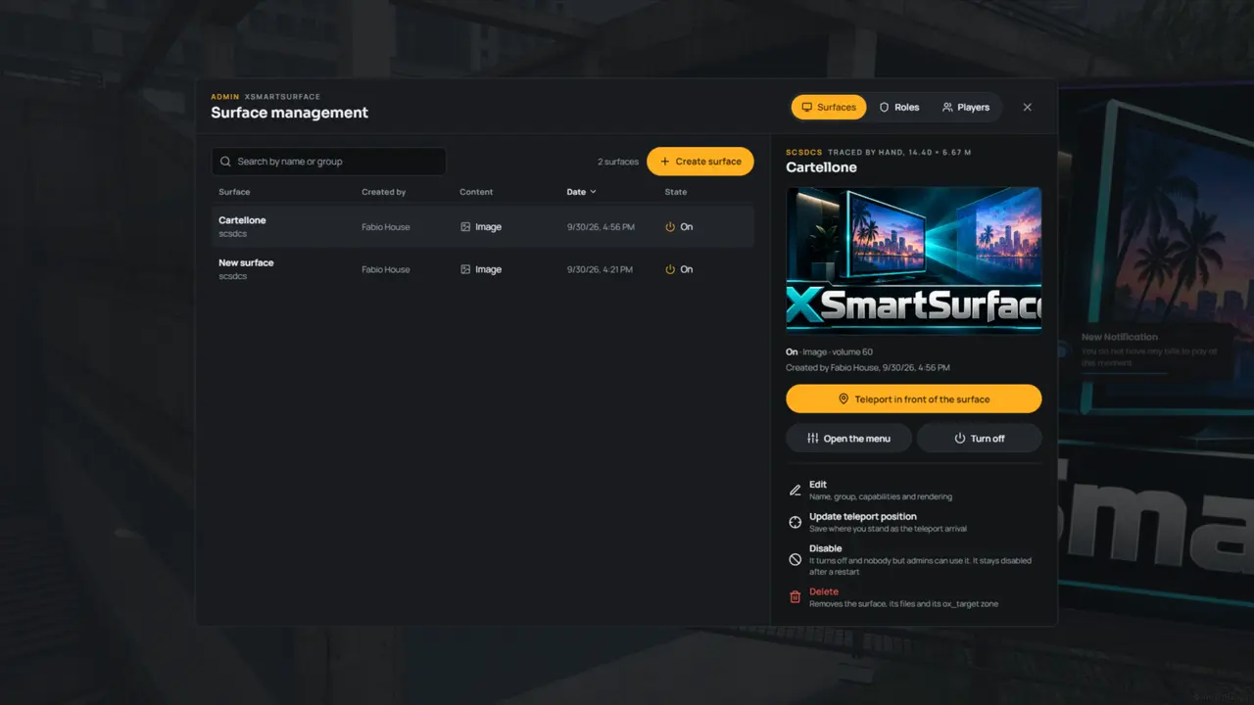Image resolution: width=1254 pixels, height=705 pixels.
Task: Delete the Cartellone surface
Action: click(913, 597)
